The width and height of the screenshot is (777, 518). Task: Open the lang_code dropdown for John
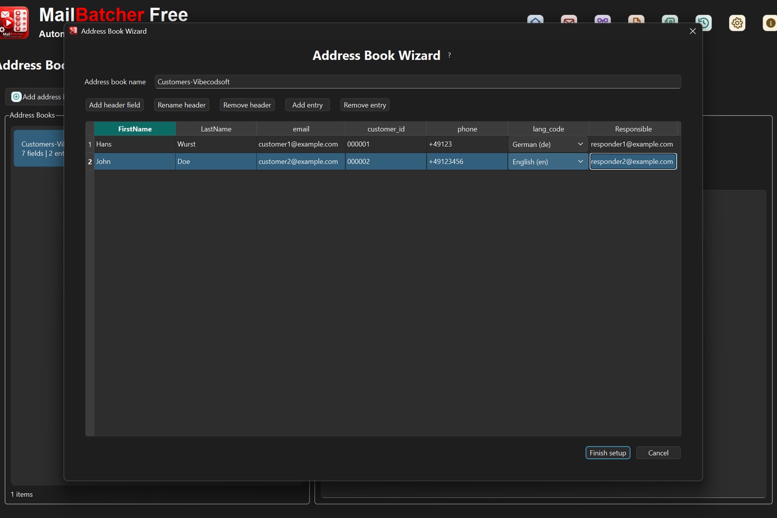coord(548,162)
